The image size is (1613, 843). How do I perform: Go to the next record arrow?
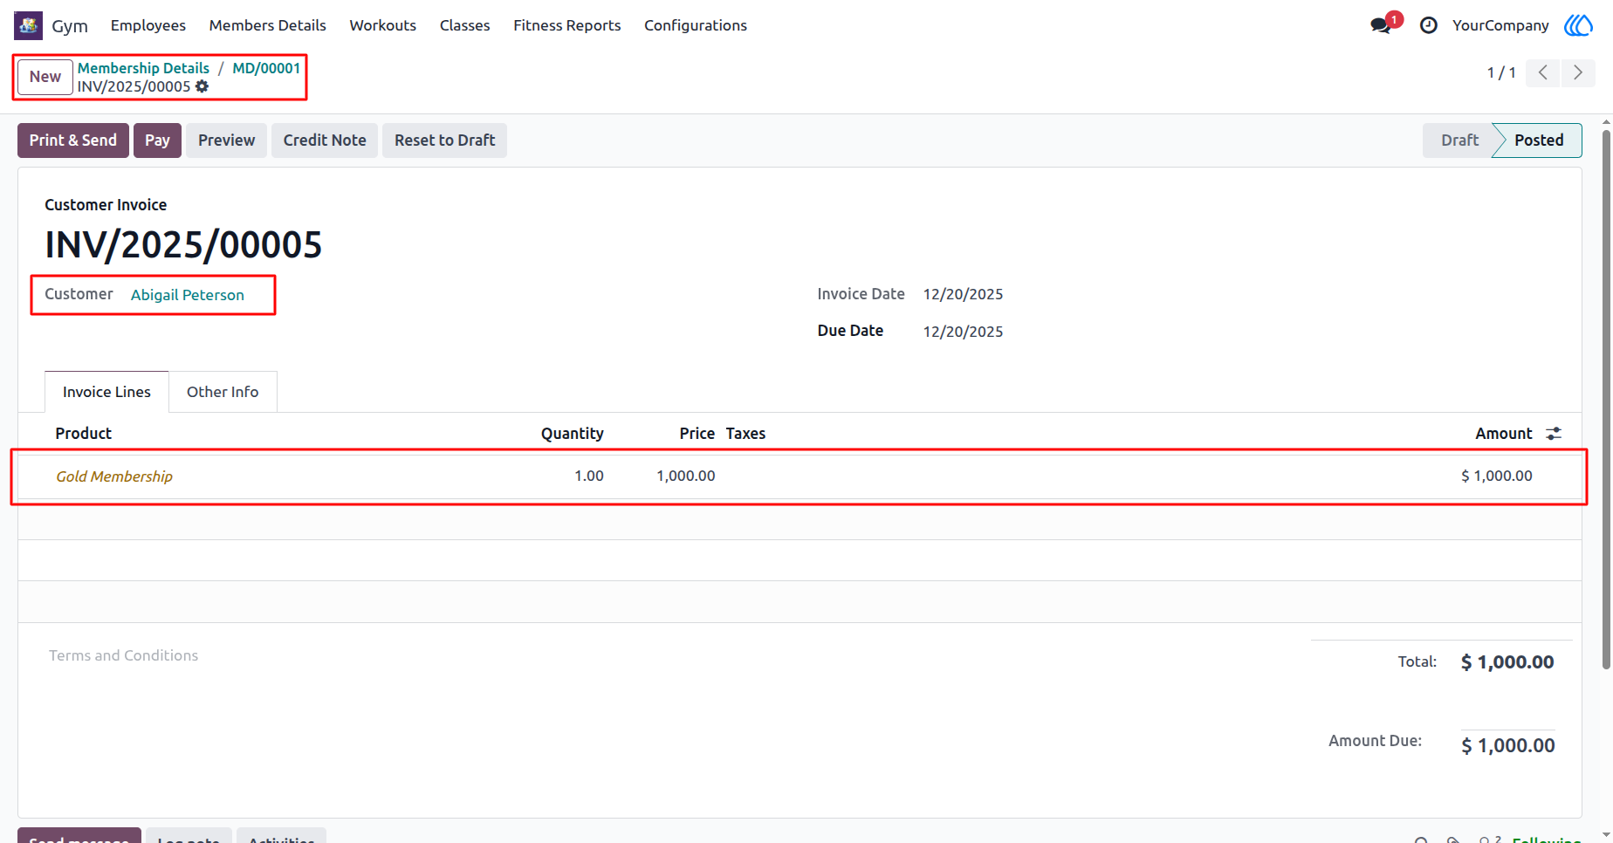1578,72
